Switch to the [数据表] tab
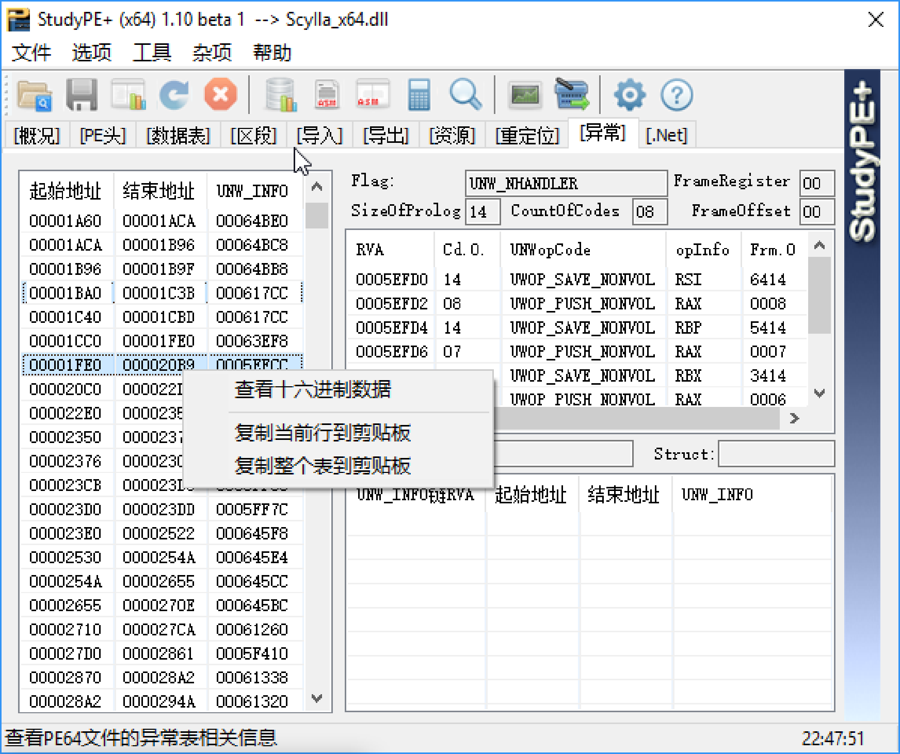 [x=178, y=135]
